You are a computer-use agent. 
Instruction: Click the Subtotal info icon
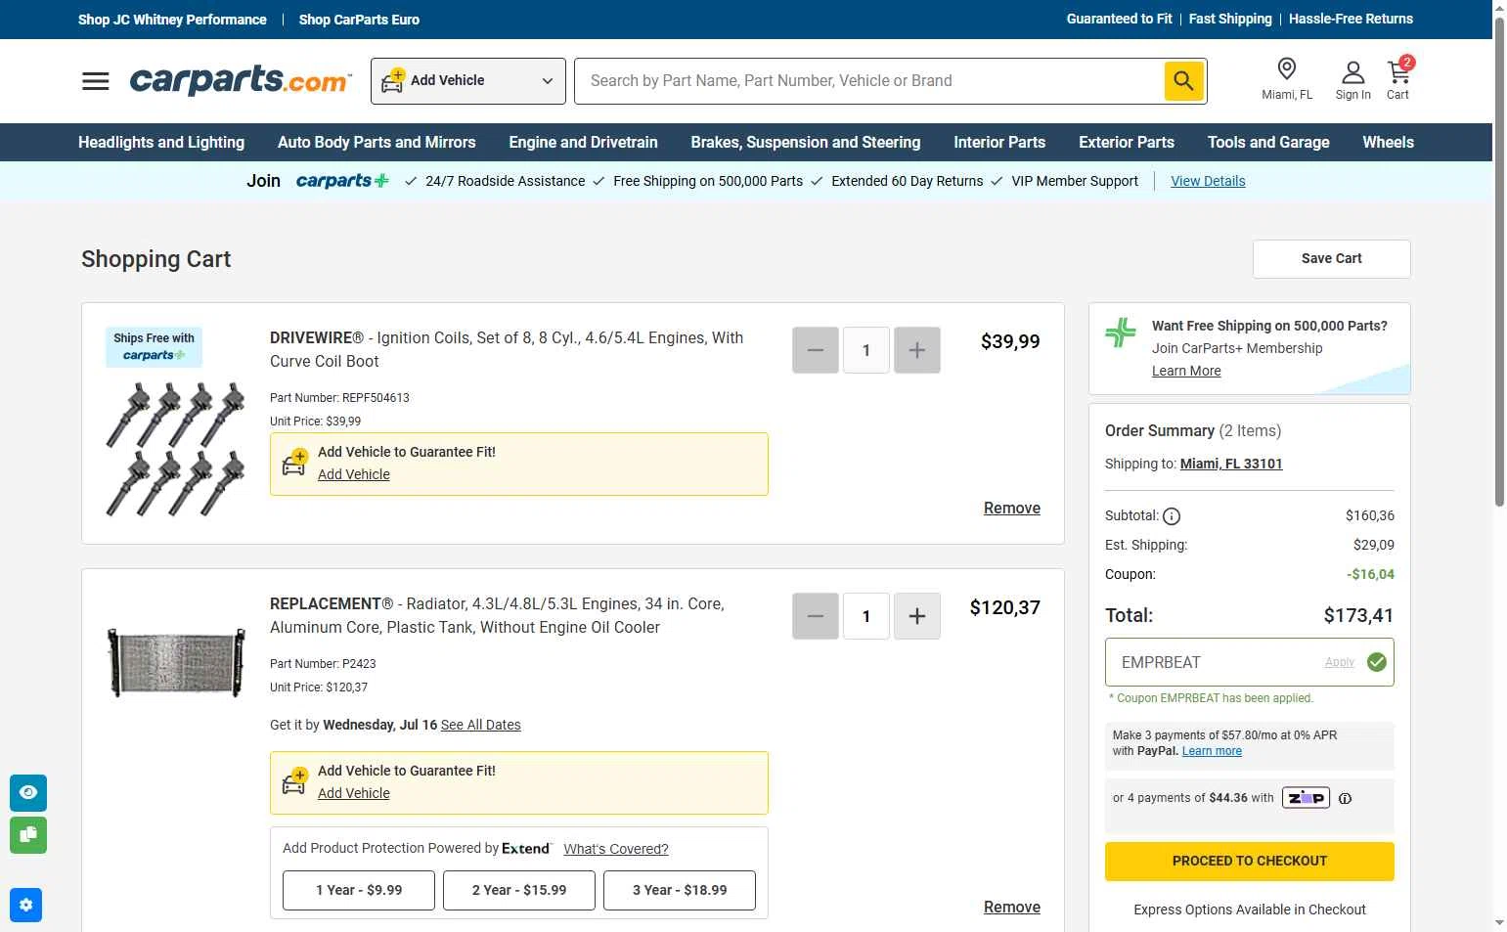point(1172,516)
